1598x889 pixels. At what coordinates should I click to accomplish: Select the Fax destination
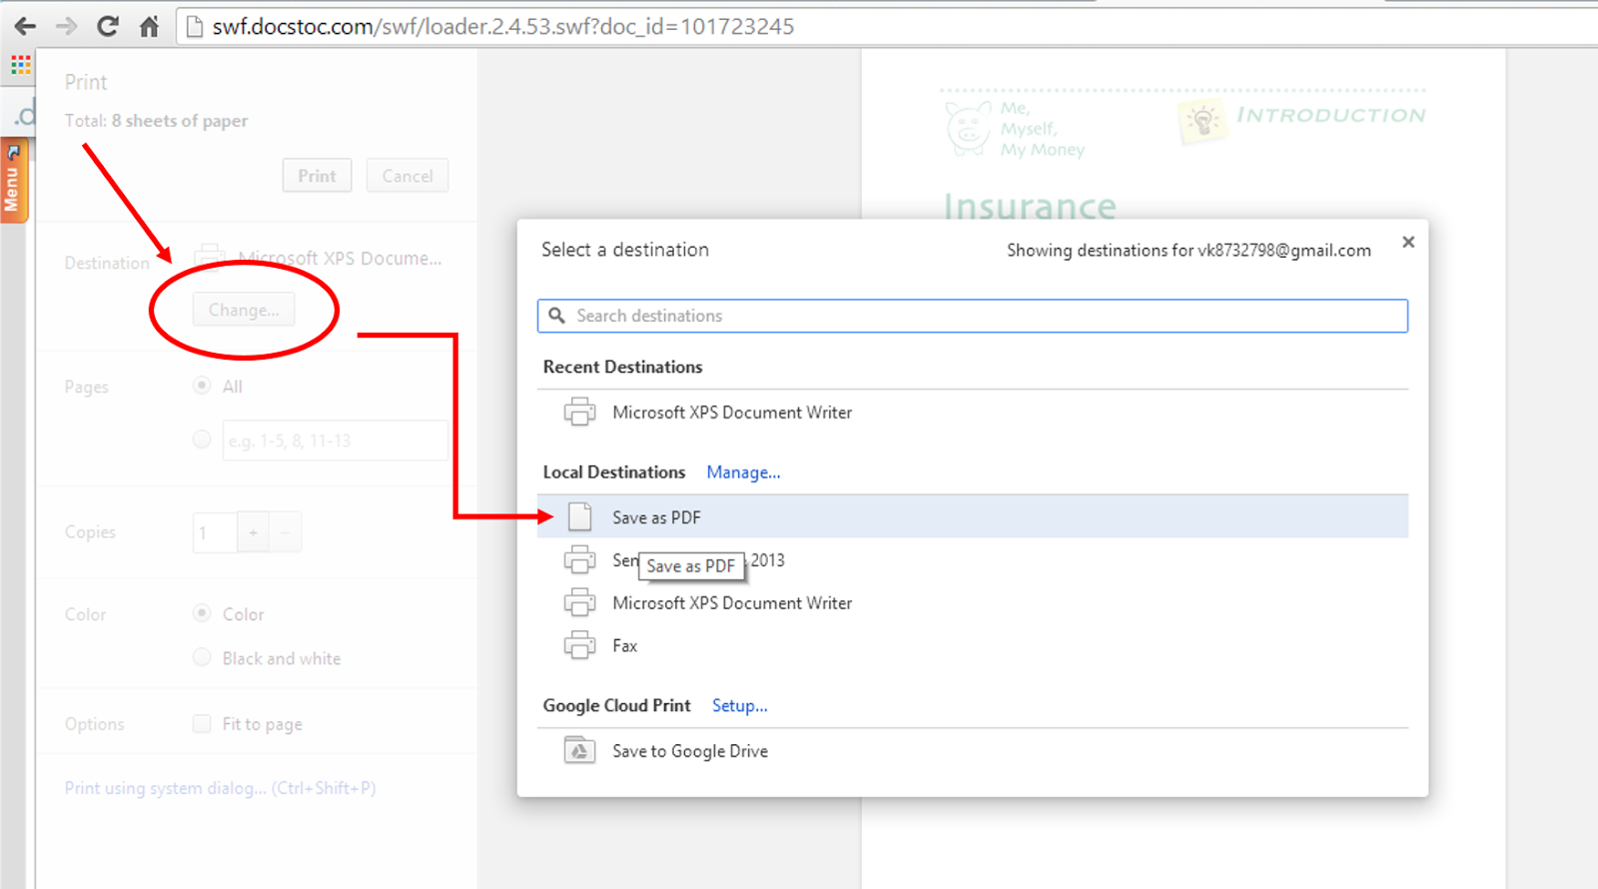[973, 645]
